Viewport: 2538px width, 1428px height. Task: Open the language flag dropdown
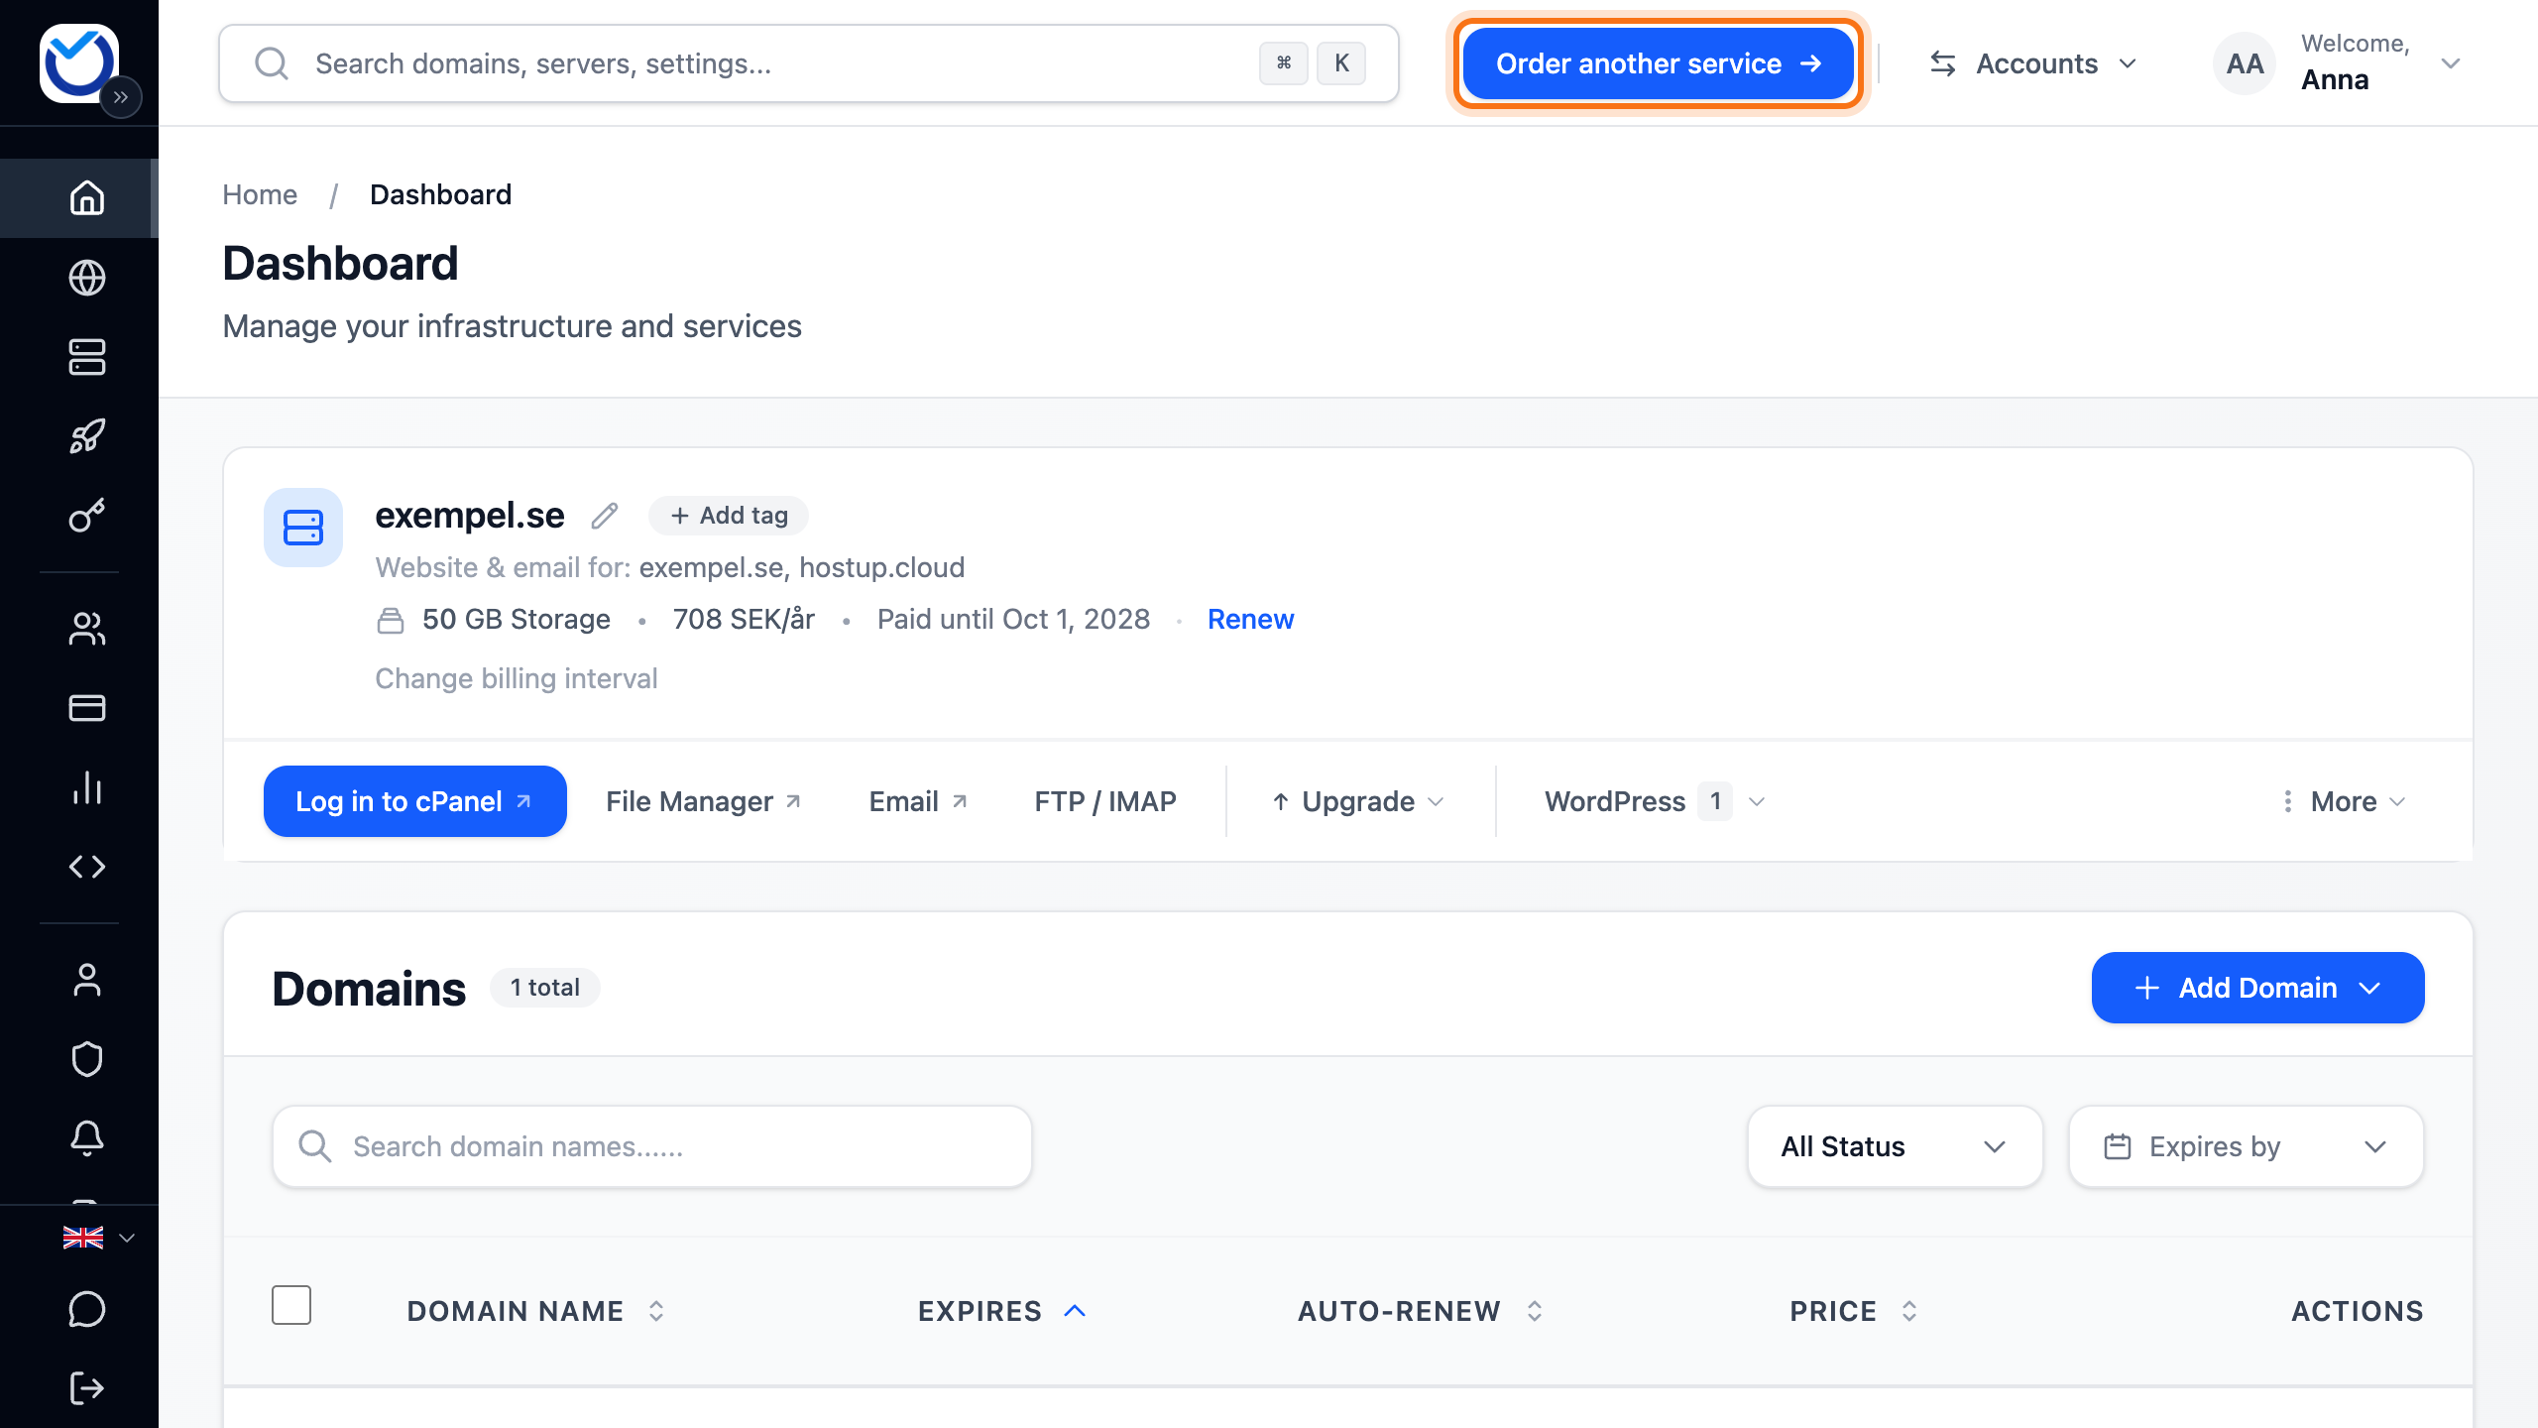[x=98, y=1238]
